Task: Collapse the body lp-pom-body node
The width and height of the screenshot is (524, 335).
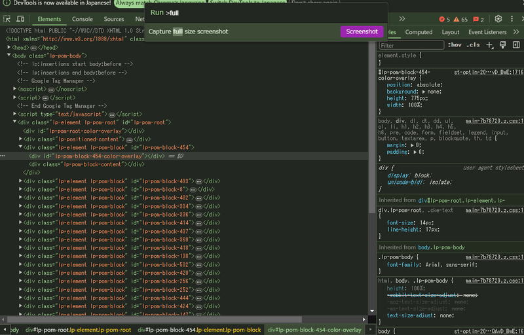Action: (9, 56)
